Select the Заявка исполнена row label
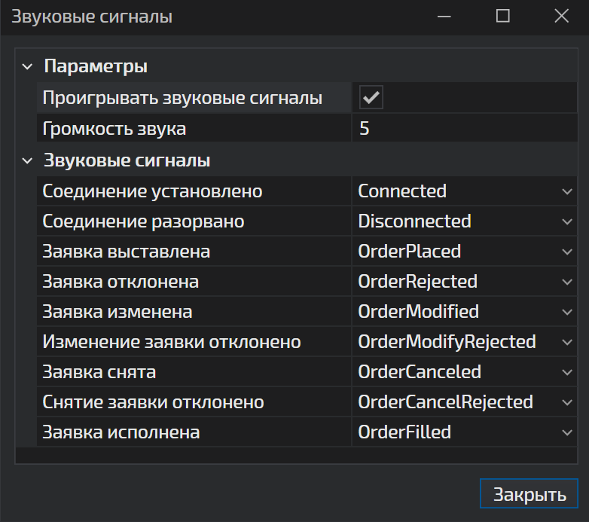Image resolution: width=589 pixels, height=522 pixels. tap(121, 432)
